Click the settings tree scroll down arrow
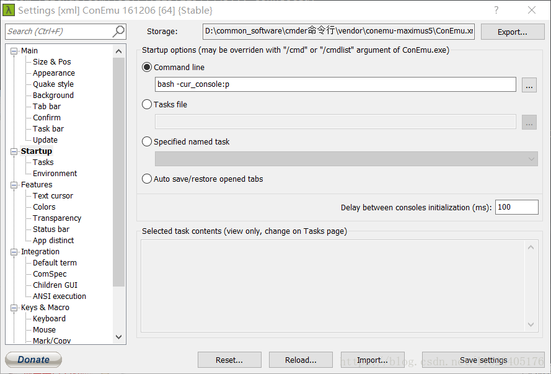 [119, 337]
